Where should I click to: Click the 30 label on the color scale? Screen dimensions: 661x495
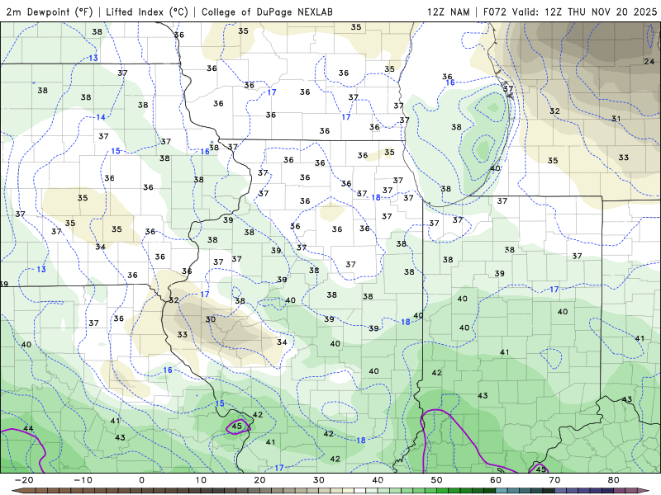click(319, 480)
